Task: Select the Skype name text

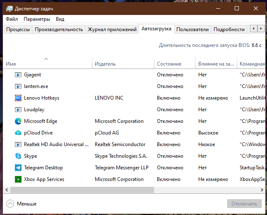Action: point(31,156)
